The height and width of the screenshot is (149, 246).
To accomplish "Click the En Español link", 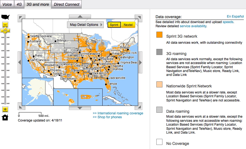I will tap(235, 16).
